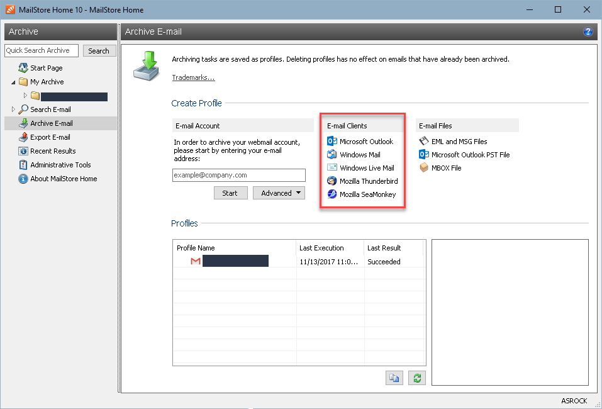Viewport: 602px width, 409px height.
Task: Choose Microsoft Outlook under E-mail Clients
Action: [366, 142]
